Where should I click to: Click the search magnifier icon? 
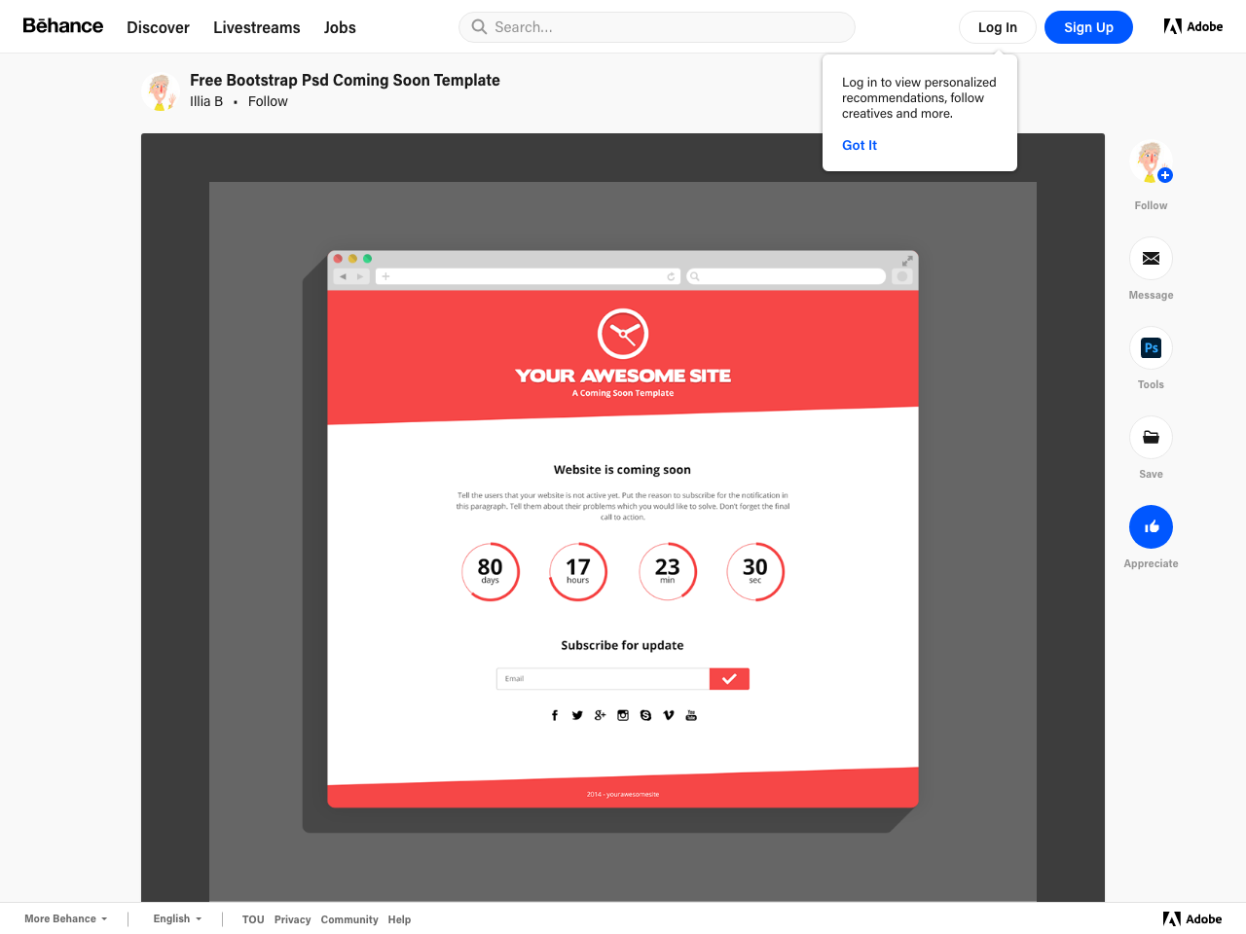(x=479, y=26)
